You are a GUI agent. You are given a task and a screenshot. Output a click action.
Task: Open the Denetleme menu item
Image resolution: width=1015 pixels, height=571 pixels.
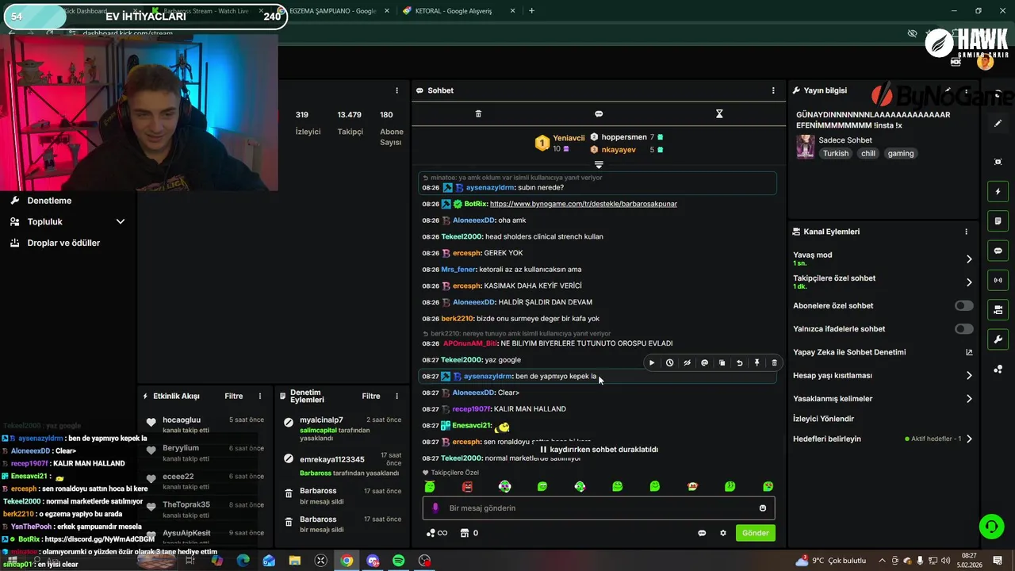click(49, 201)
